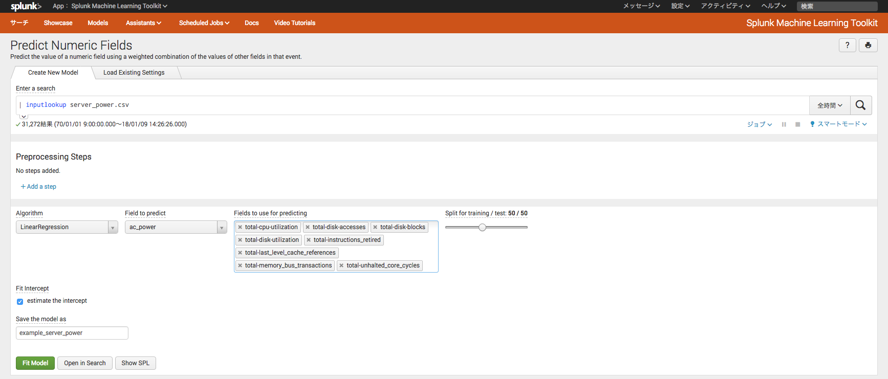Open Showcase page
The height and width of the screenshot is (379, 888).
point(58,23)
